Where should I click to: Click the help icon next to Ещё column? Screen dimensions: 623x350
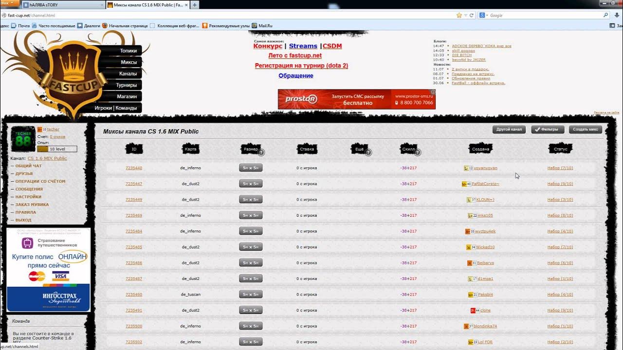tap(368, 153)
